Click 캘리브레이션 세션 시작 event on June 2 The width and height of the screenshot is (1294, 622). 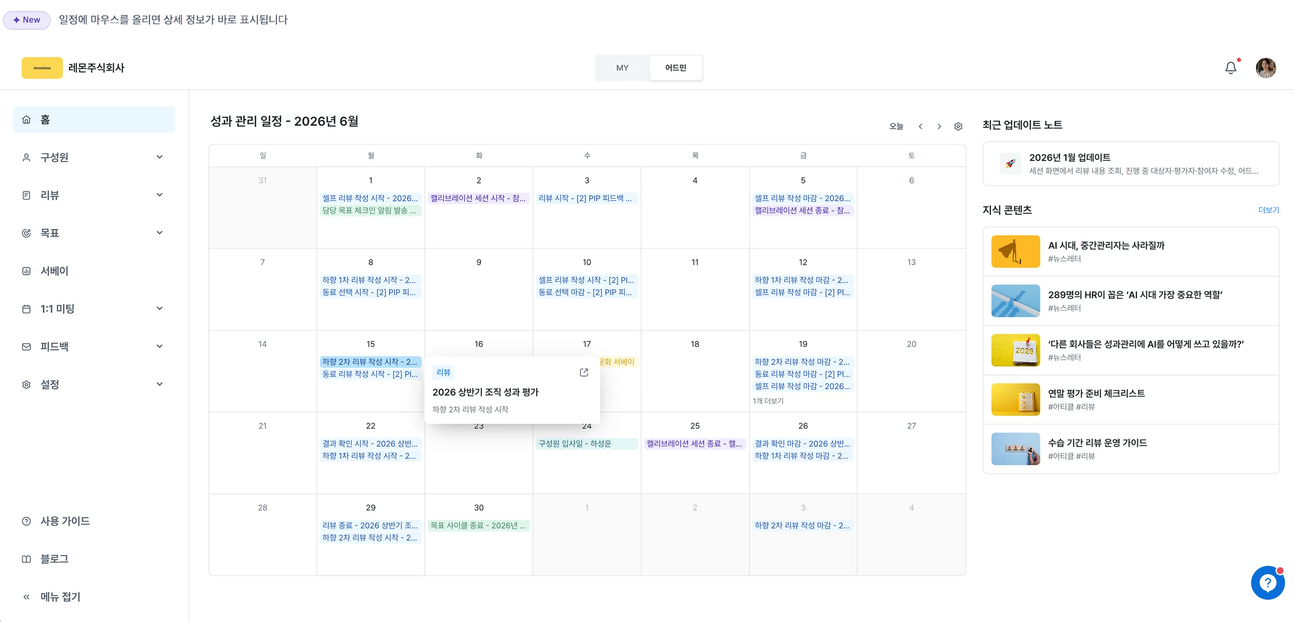pos(478,198)
